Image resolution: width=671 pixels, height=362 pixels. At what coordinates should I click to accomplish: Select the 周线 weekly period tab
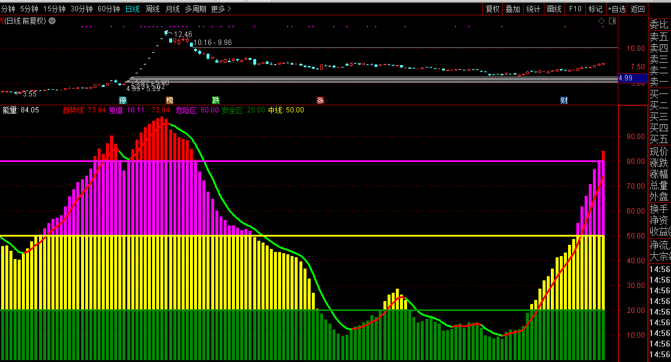[x=153, y=9]
